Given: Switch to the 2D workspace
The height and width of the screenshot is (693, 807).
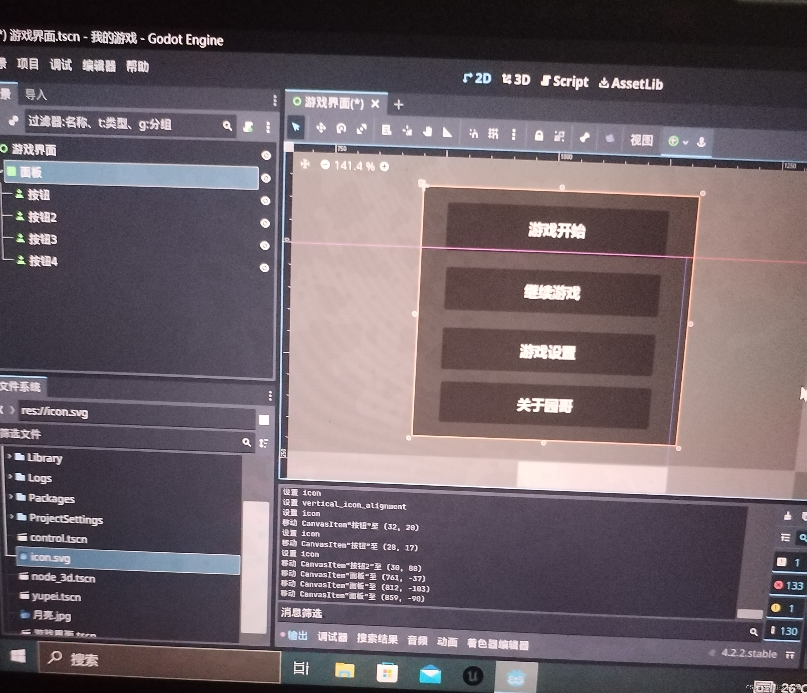Looking at the screenshot, I should click(x=477, y=78).
